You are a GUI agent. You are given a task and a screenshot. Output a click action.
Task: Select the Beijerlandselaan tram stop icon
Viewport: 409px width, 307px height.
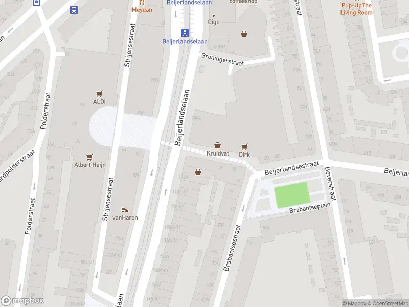pos(185,33)
